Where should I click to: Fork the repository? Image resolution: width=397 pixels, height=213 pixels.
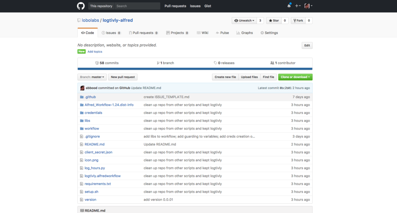click(x=298, y=21)
